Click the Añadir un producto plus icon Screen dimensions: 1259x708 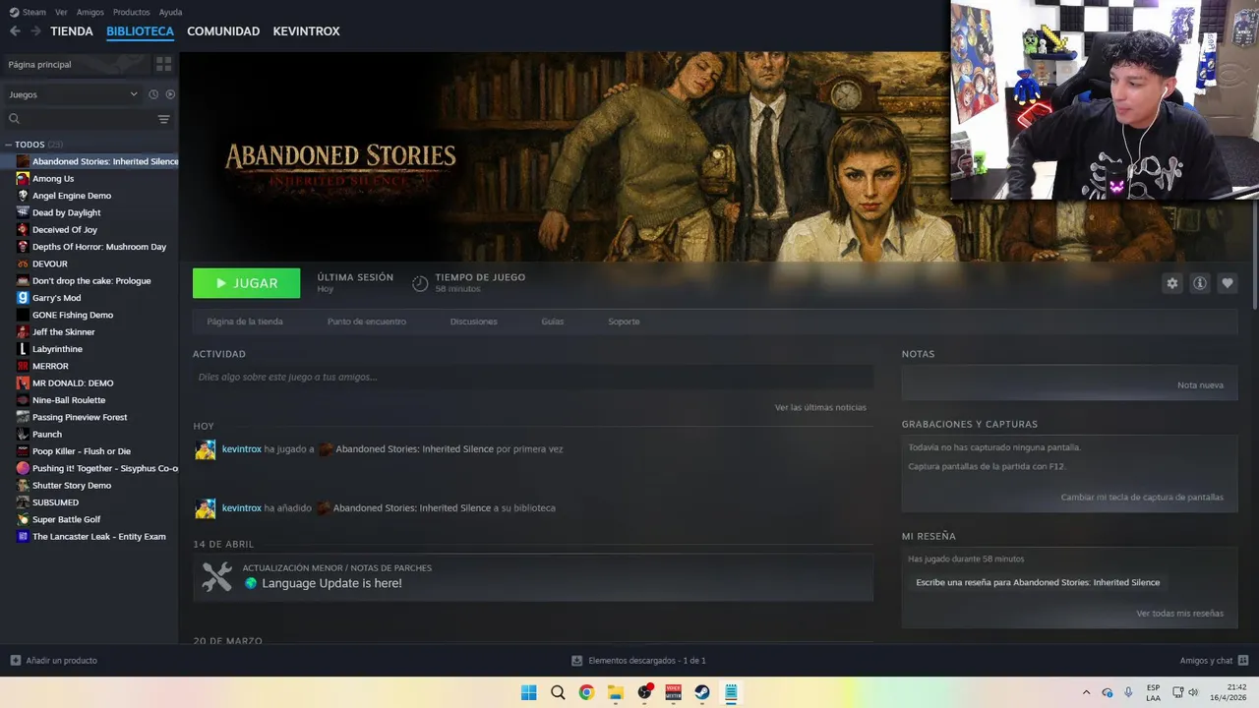(x=15, y=661)
